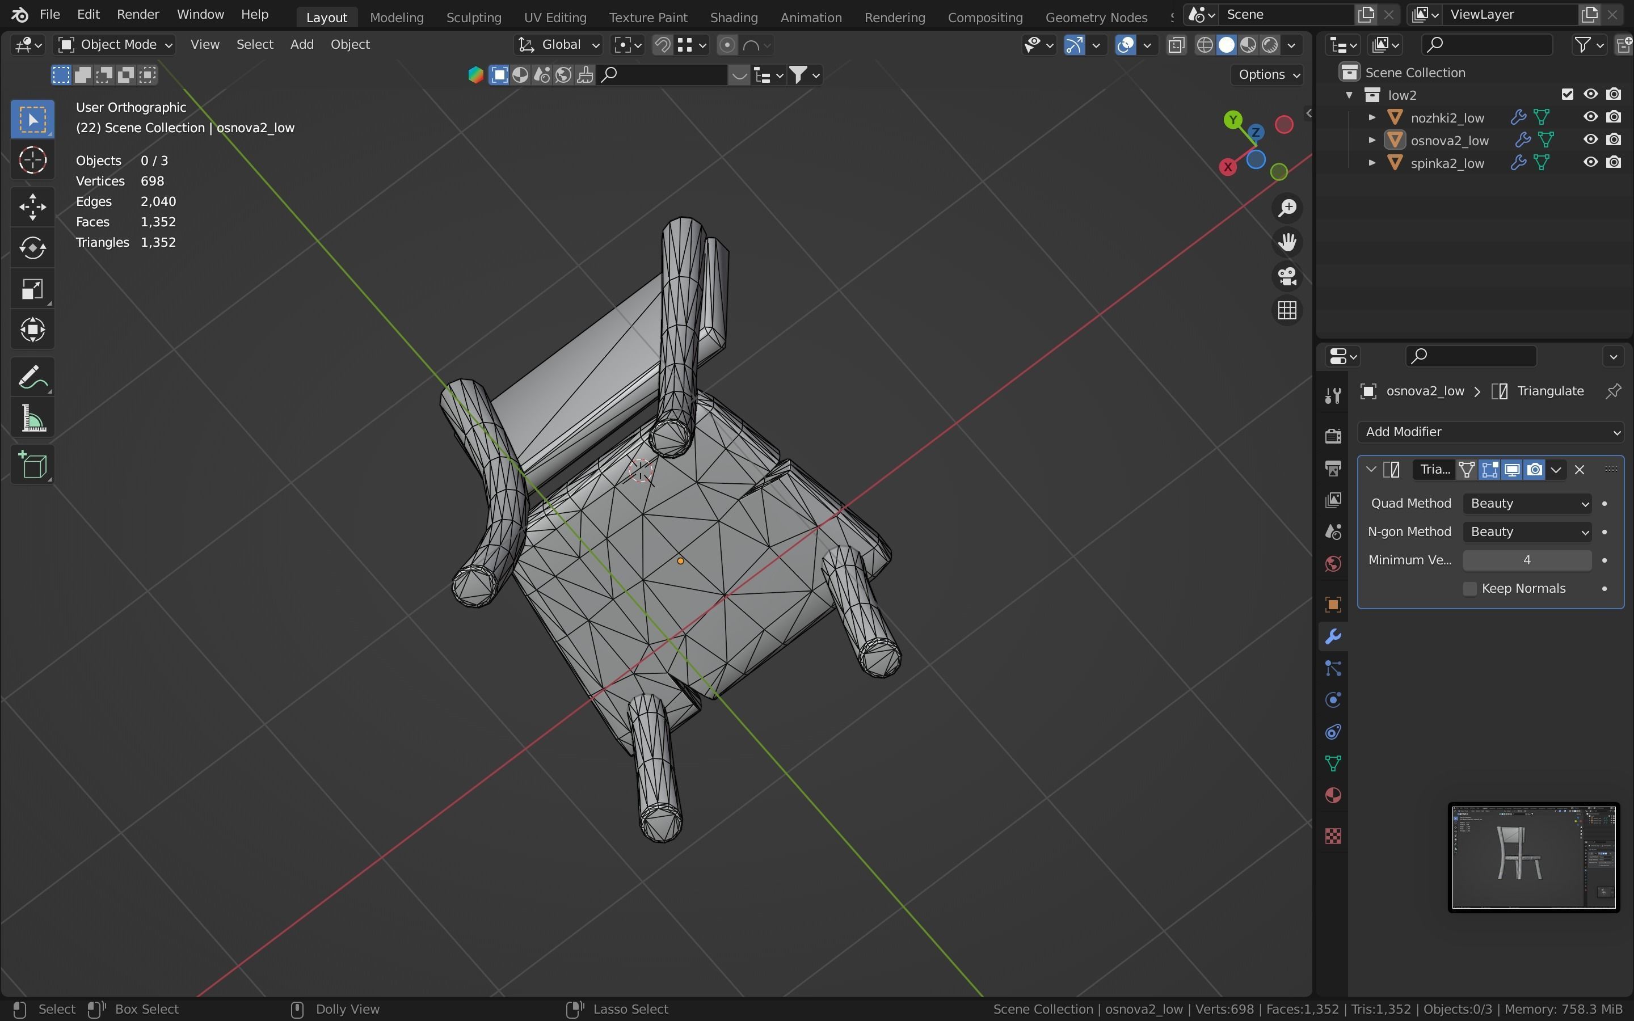The height and width of the screenshot is (1021, 1634).
Task: Toggle snapping magnet
Action: (x=662, y=45)
